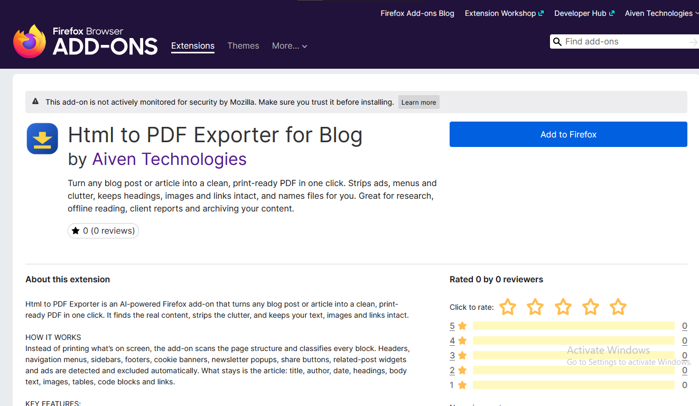Viewport: 699px width, 406px height.
Task: Click the magnifying glass search icon
Action: (x=557, y=42)
